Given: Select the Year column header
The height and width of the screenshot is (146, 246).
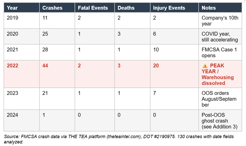Looking at the screenshot, I should (x=12, y=8).
